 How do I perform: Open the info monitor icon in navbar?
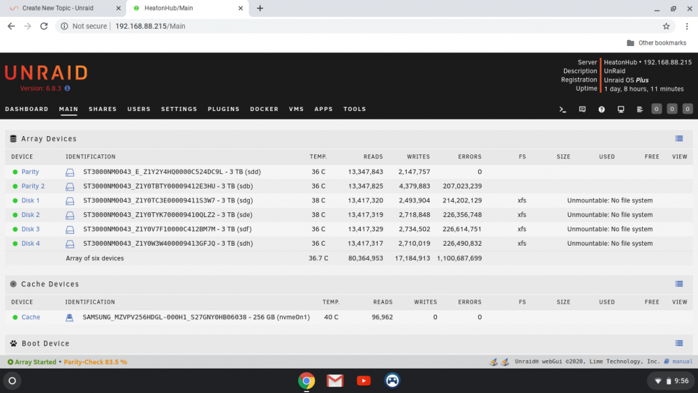[621, 110]
